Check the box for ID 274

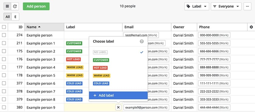[4, 35]
